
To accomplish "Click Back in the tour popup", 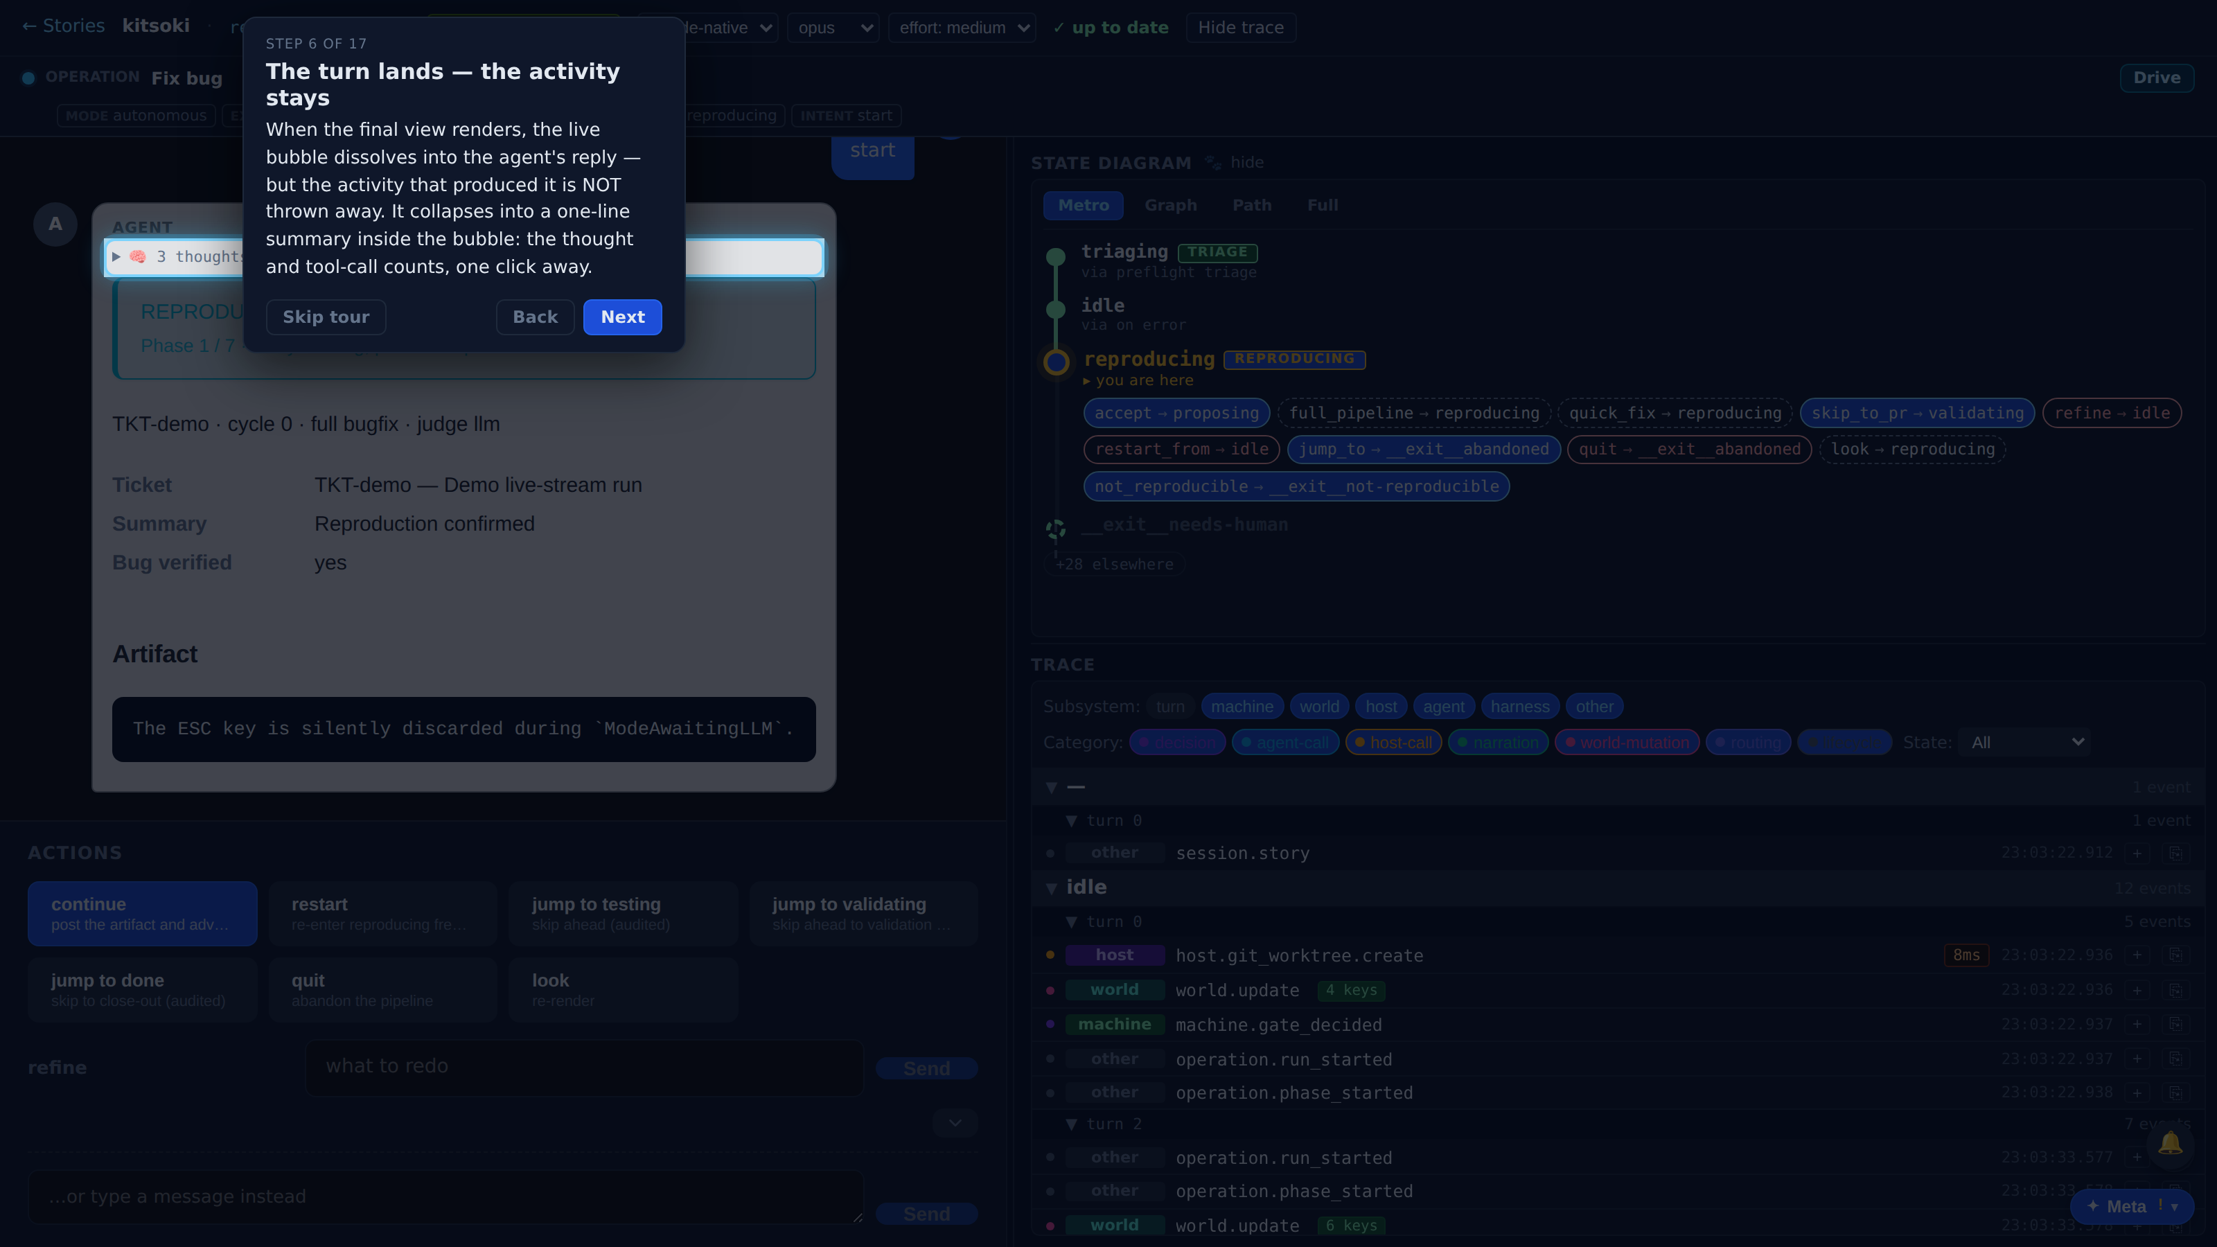I will (x=534, y=317).
